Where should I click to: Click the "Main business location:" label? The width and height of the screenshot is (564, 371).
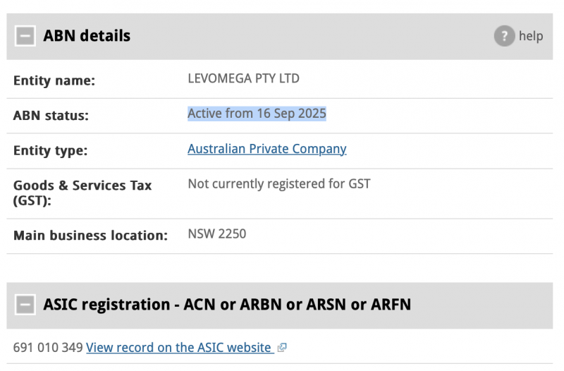tap(90, 236)
